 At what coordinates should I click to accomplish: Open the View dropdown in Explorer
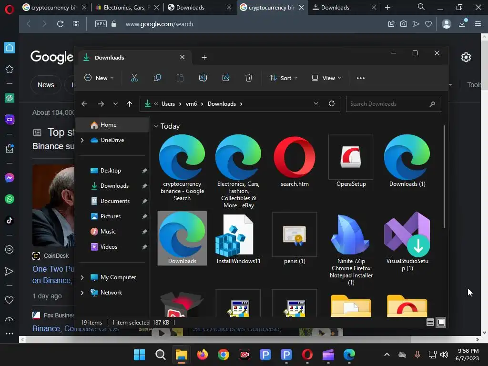pos(326,78)
